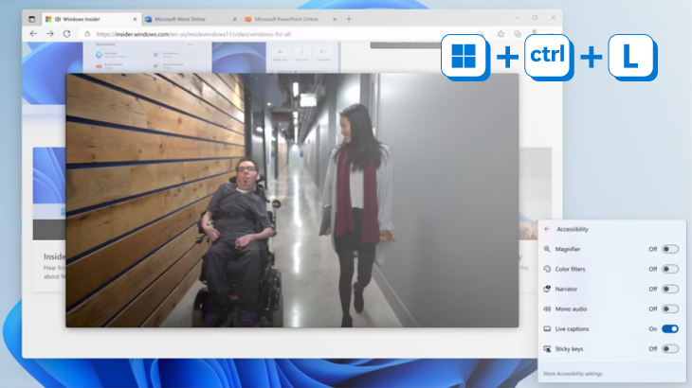
Task: Enable the Color filters switch
Action: click(670, 269)
